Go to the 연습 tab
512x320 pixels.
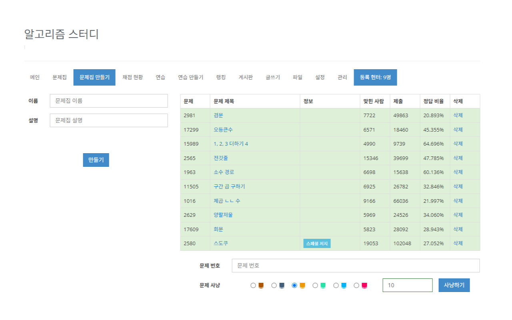tap(161, 78)
